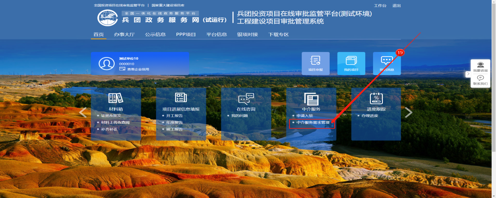The image size is (496, 198).
Task: Show previous service cards with left arrow
Action: [83, 112]
